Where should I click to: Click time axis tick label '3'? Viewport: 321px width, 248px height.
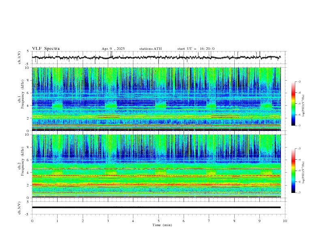pos(108,221)
